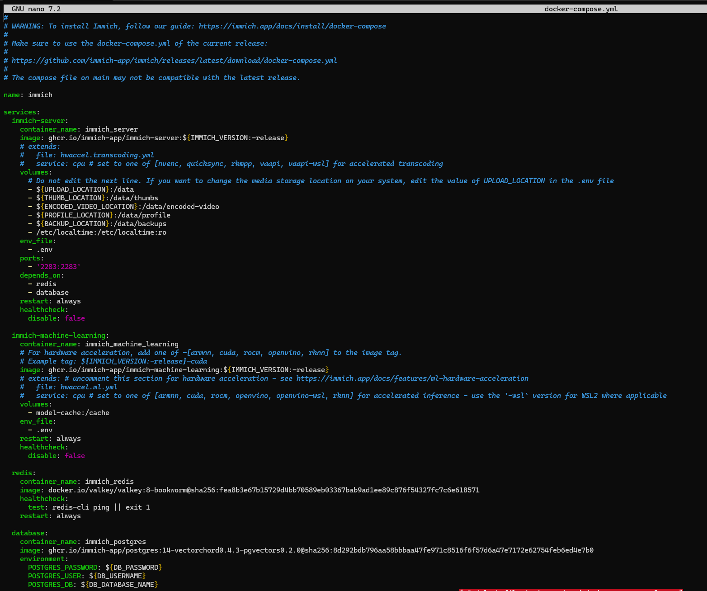Click the '/etc/localtime:/etc/localtime:ro' volume entry
This screenshot has height=591, width=707.
(x=97, y=232)
